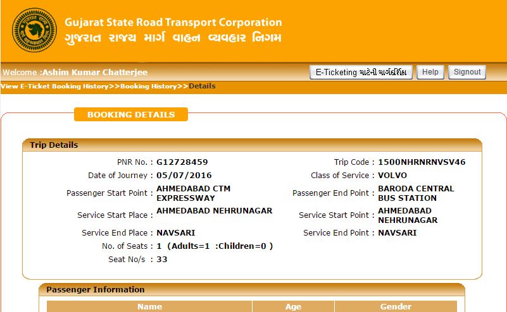Click PNR number G12728459
507x312 pixels.
[182, 162]
